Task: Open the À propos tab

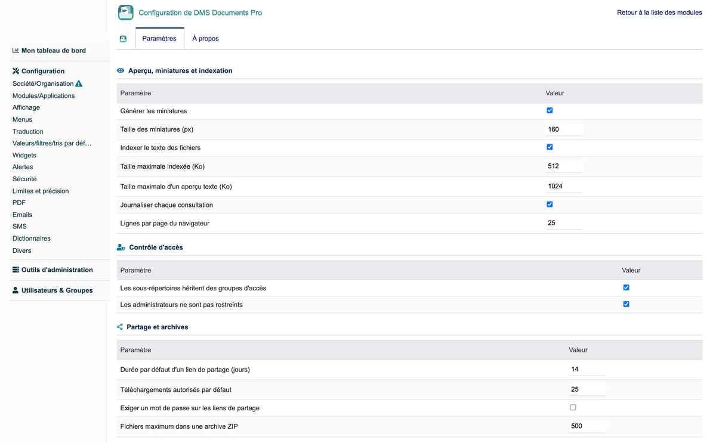Action: pos(205,39)
